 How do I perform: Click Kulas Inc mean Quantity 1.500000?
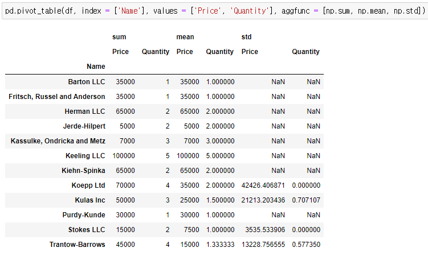[x=221, y=200]
